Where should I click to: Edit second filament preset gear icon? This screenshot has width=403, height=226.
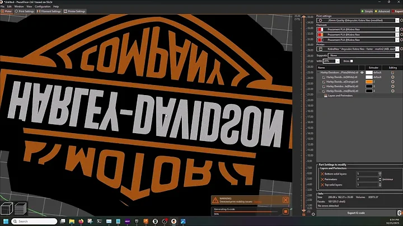[x=402, y=35]
